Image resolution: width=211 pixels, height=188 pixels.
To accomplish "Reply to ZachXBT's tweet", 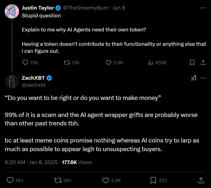I will tap(10, 180).
